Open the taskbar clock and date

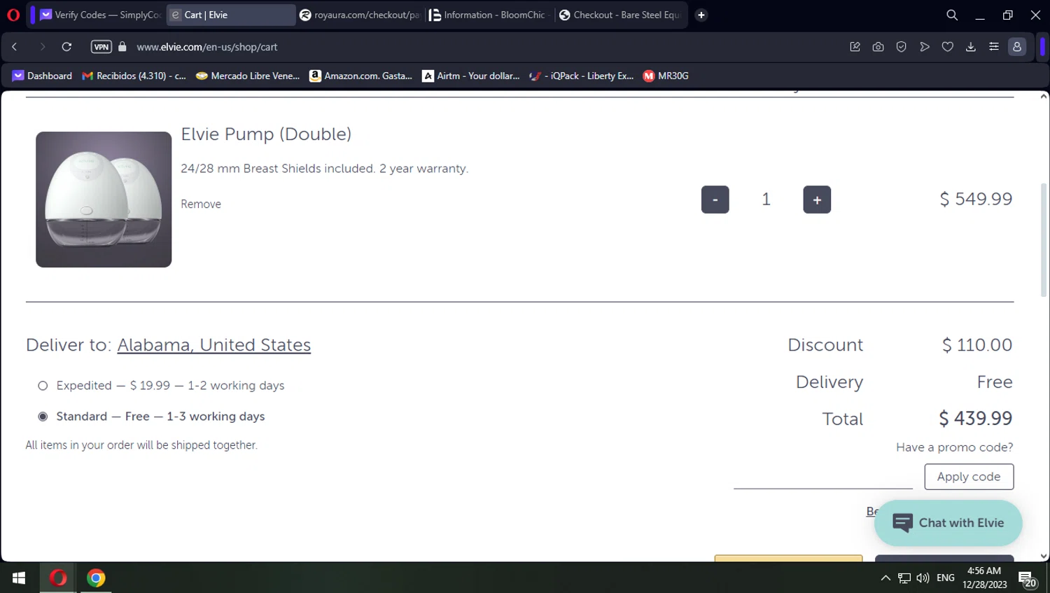click(x=984, y=578)
